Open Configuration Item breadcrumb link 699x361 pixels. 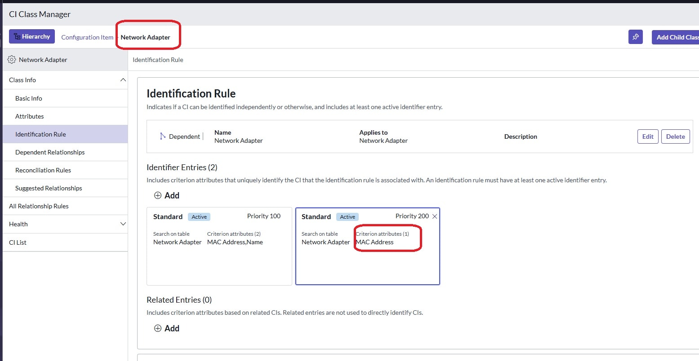[x=87, y=37]
